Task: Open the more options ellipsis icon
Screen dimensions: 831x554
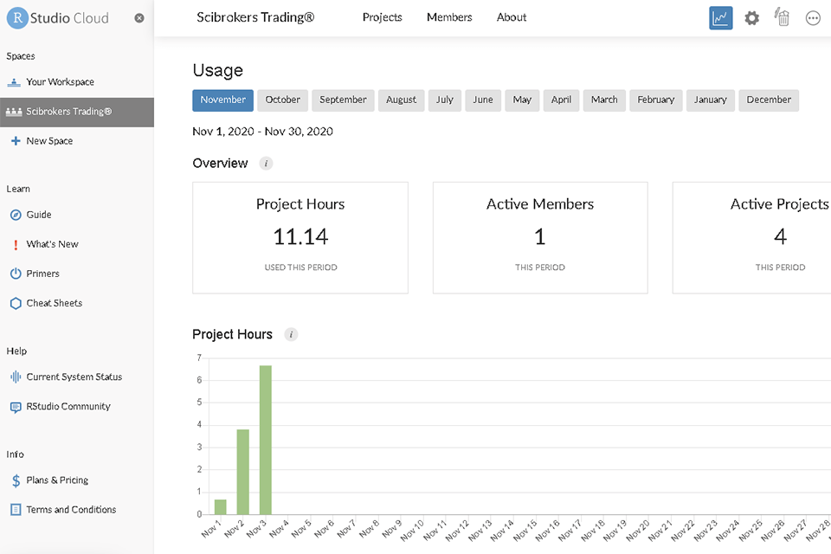Action: (813, 18)
